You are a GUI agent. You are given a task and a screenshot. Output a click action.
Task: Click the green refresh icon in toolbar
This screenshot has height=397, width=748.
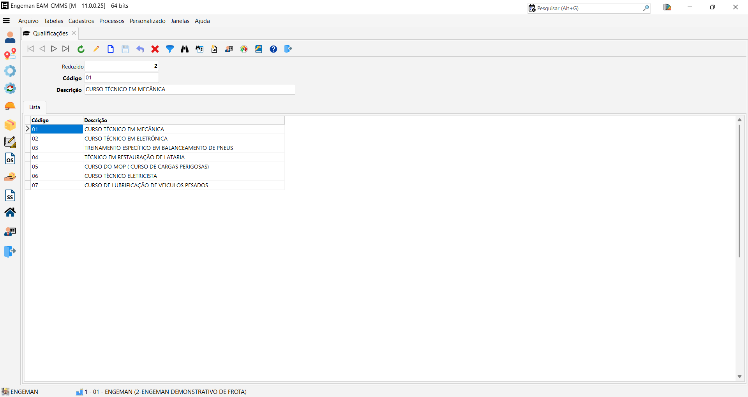pos(81,49)
